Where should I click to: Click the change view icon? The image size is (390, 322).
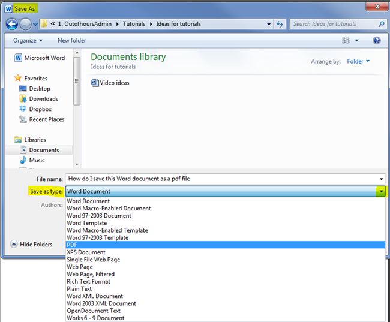(x=346, y=40)
